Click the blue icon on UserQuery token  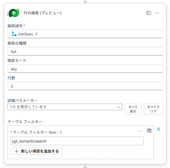click(x=14, y=34)
